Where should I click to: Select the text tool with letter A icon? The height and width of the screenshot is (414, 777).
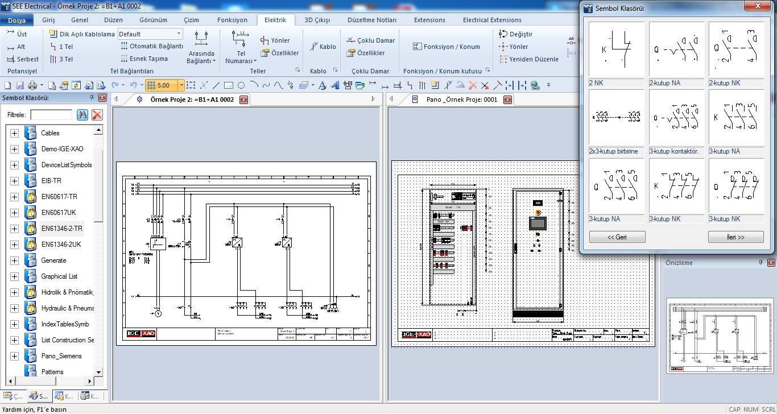click(x=322, y=85)
